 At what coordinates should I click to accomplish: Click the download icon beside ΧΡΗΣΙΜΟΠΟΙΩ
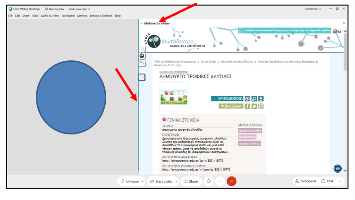261,99
